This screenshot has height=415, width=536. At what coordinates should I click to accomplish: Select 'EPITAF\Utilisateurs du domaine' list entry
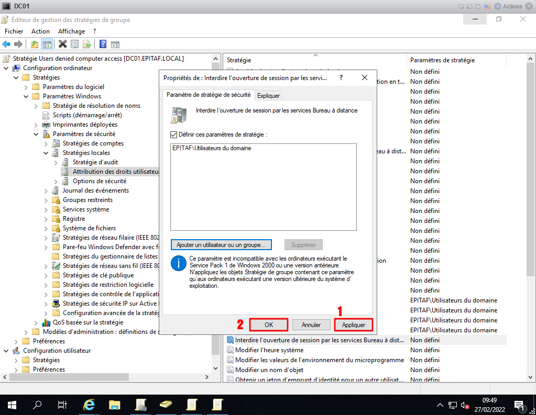click(212, 148)
